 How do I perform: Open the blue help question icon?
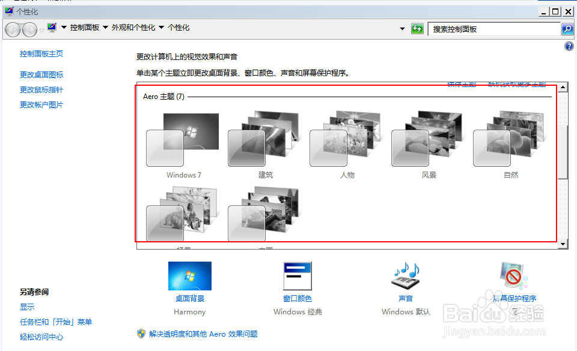click(x=569, y=46)
